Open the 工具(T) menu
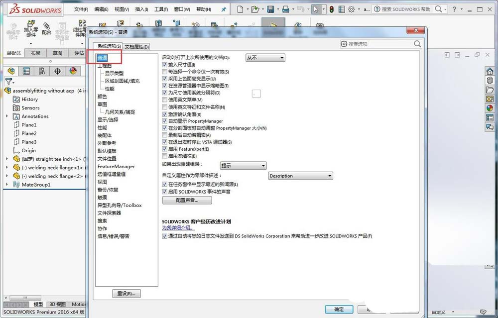Viewport: 498px width, 318px height. pyautogui.click(x=161, y=9)
